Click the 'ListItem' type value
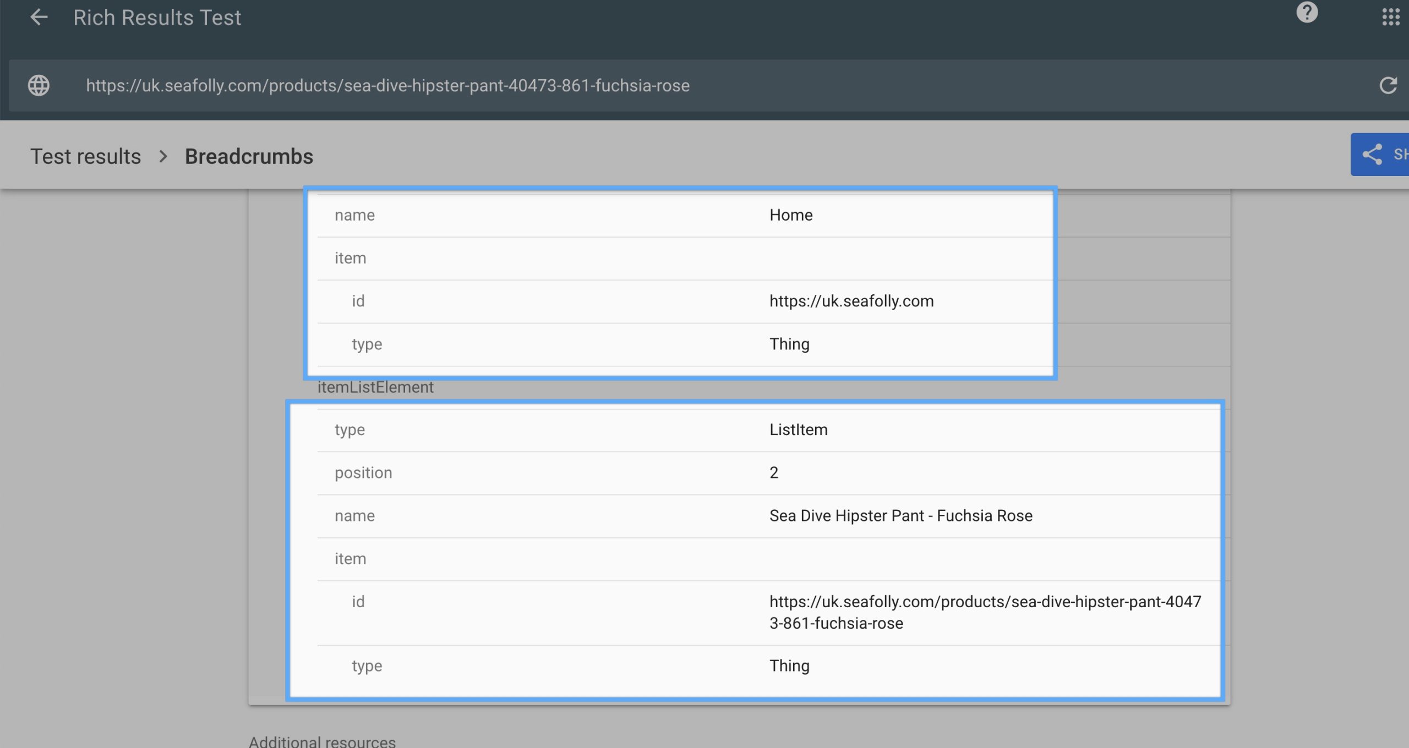This screenshot has height=748, width=1409. click(x=798, y=430)
